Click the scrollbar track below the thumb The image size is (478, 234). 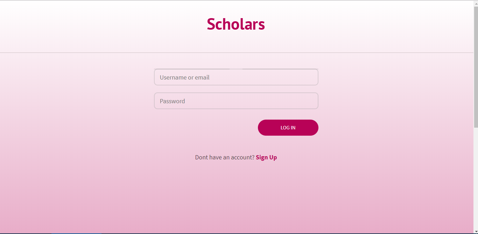476,178
